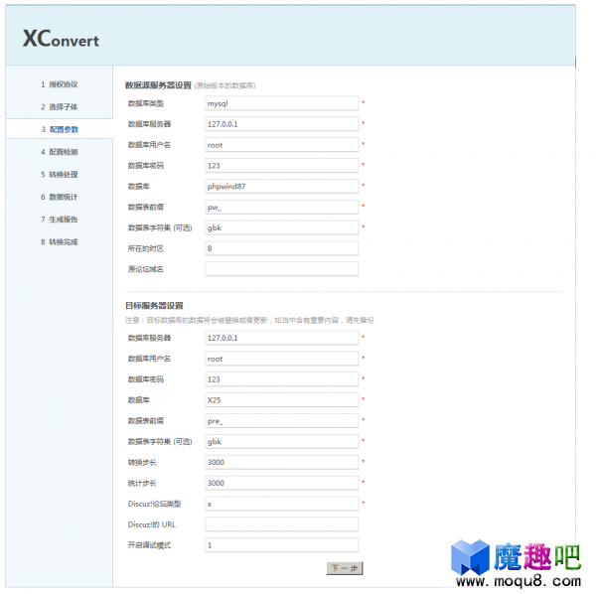The width and height of the screenshot is (596, 594).
Task: Click the 目标服务器设置 heading
Action: coord(154,306)
